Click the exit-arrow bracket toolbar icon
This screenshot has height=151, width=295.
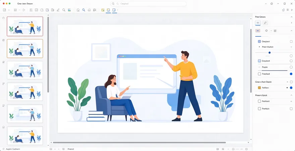coord(24,10)
